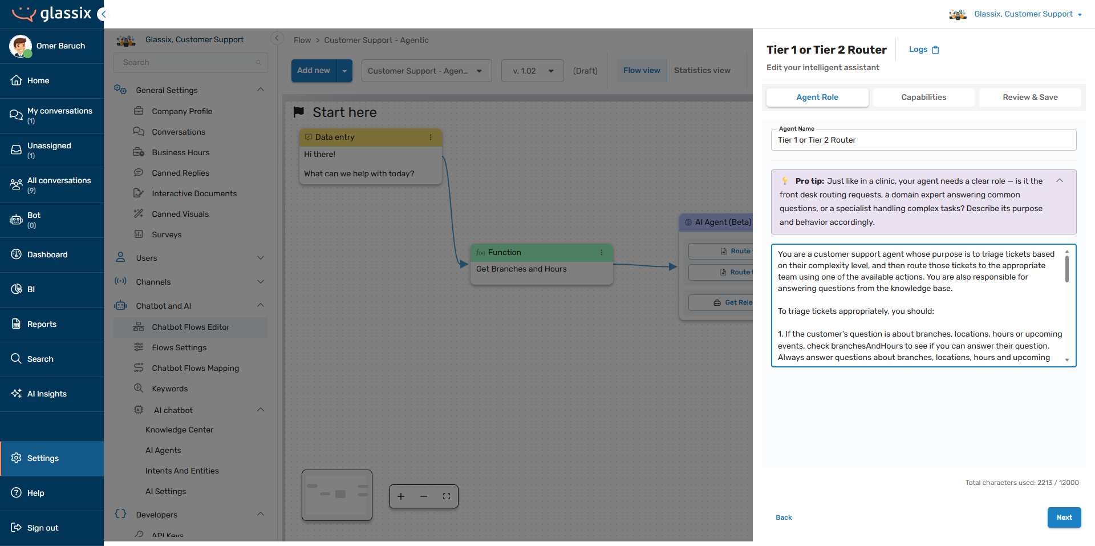The image size is (1095, 546).
Task: Click the Chatbot Flows Editor icon
Action: [139, 327]
